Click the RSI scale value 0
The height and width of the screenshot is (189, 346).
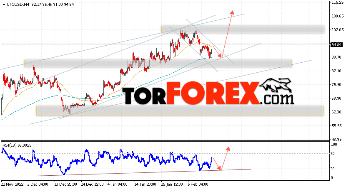click(x=332, y=178)
